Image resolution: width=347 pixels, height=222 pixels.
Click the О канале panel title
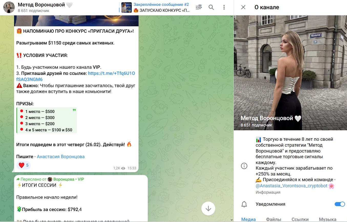[x=267, y=7]
